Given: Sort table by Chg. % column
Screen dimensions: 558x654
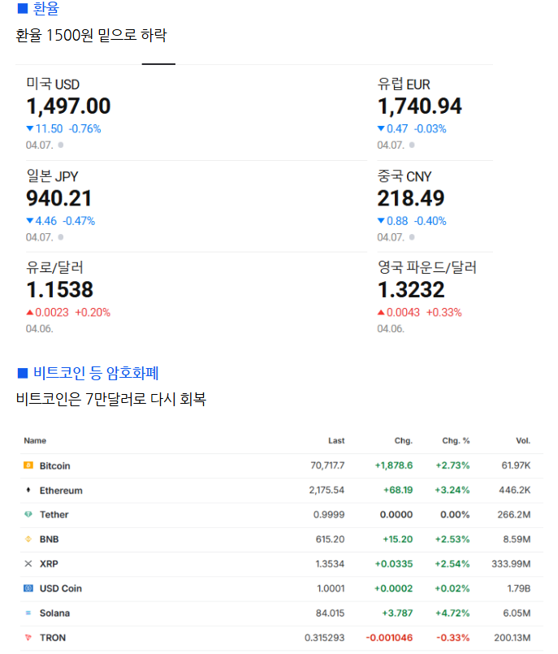Looking at the screenshot, I should pos(456,440).
